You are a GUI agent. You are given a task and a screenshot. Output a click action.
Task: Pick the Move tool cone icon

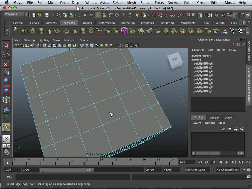(x=6, y=72)
